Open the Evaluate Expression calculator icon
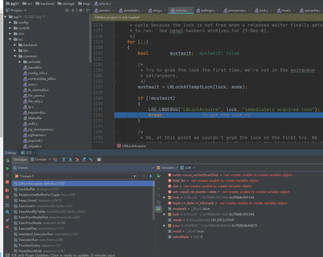The height and width of the screenshot is (257, 323). [99, 159]
